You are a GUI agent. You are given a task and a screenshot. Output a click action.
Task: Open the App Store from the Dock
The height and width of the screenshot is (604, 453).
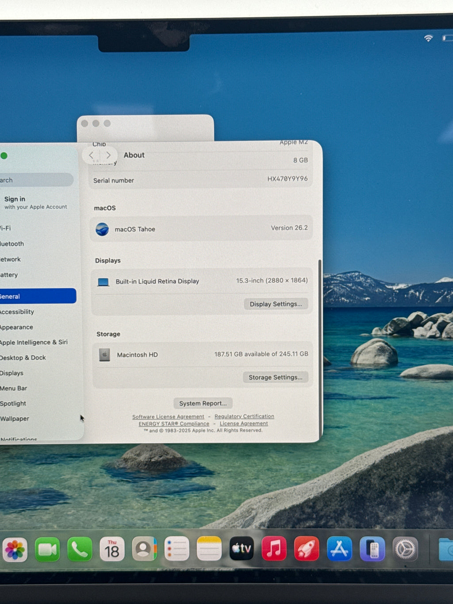(339, 549)
